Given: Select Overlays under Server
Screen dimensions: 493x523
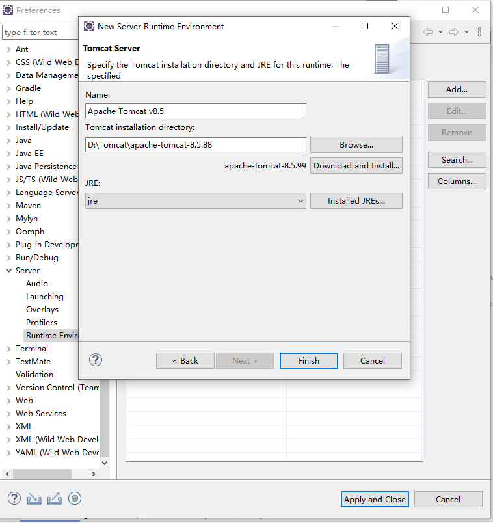Looking at the screenshot, I should (x=42, y=310).
